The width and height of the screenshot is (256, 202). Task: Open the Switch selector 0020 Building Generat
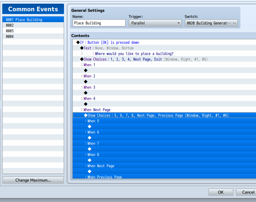click(x=211, y=23)
